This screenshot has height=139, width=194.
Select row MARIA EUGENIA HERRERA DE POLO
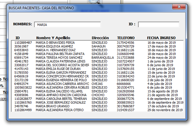click(x=97, y=80)
